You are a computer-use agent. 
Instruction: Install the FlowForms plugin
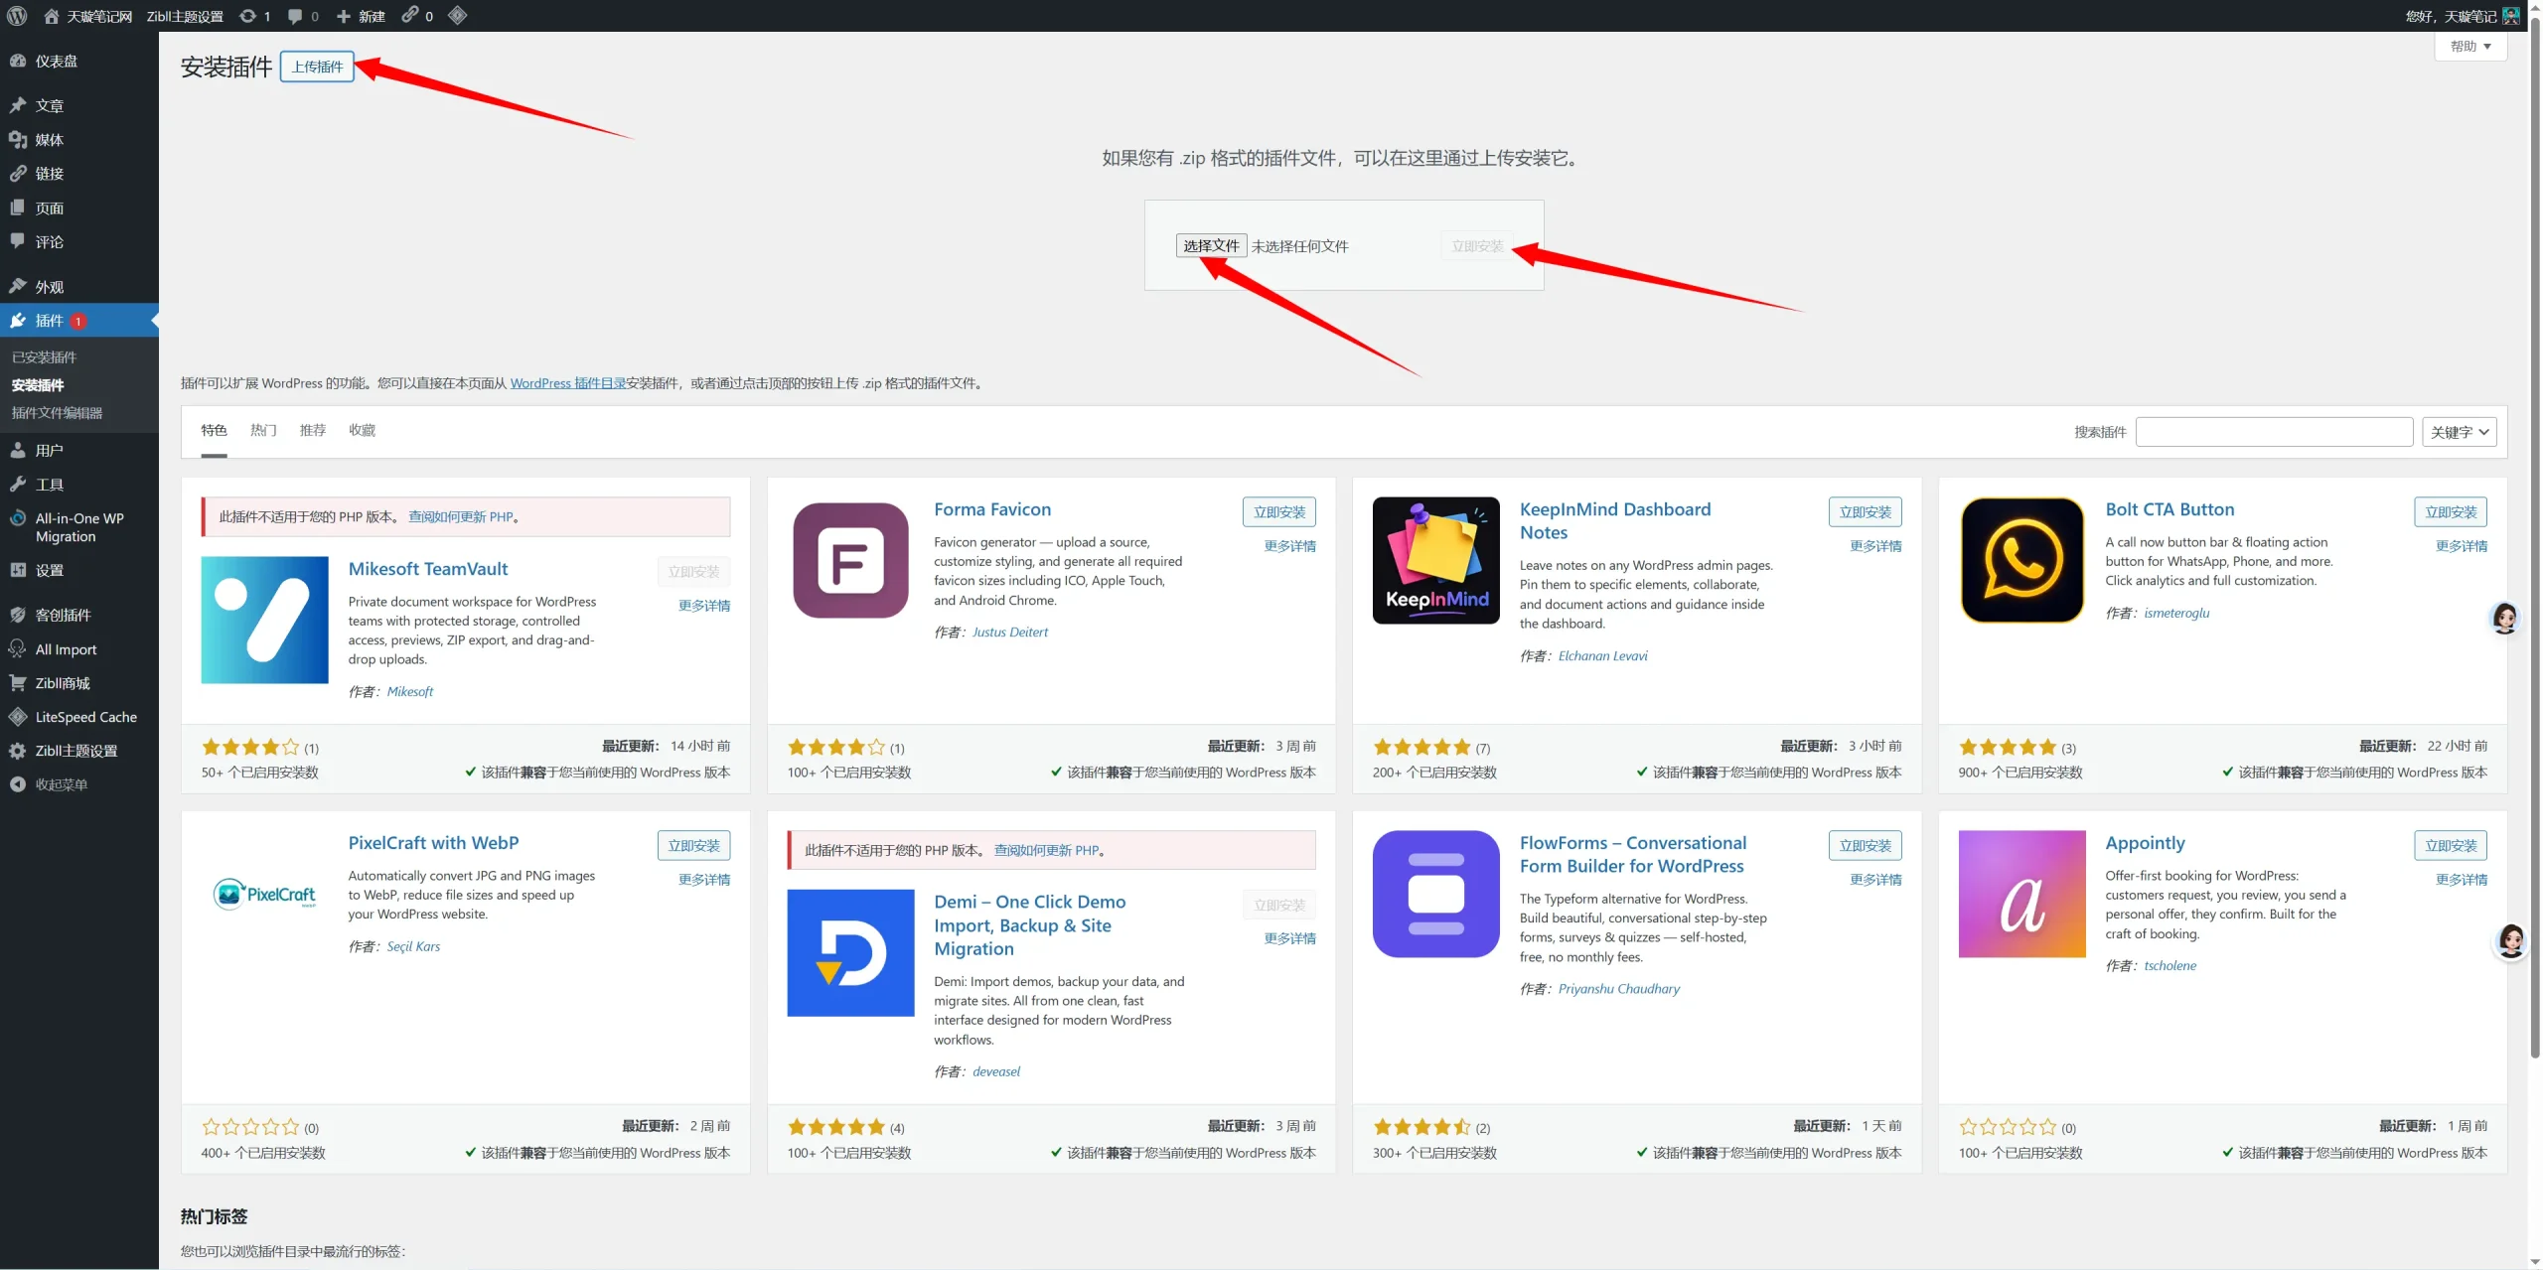(1866, 846)
